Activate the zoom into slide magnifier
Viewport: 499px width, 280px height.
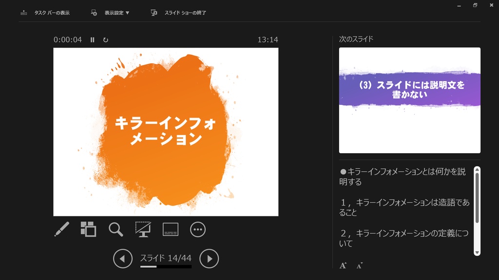click(x=115, y=229)
